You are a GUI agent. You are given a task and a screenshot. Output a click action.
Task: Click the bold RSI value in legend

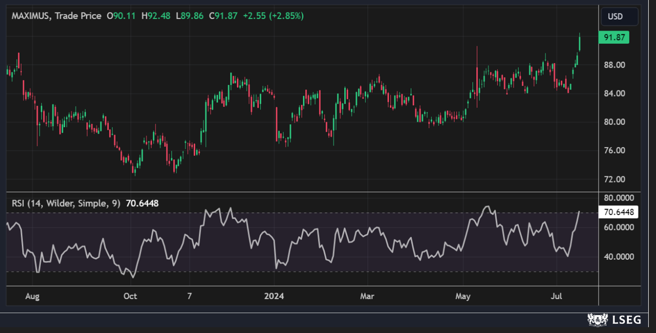tap(142, 203)
